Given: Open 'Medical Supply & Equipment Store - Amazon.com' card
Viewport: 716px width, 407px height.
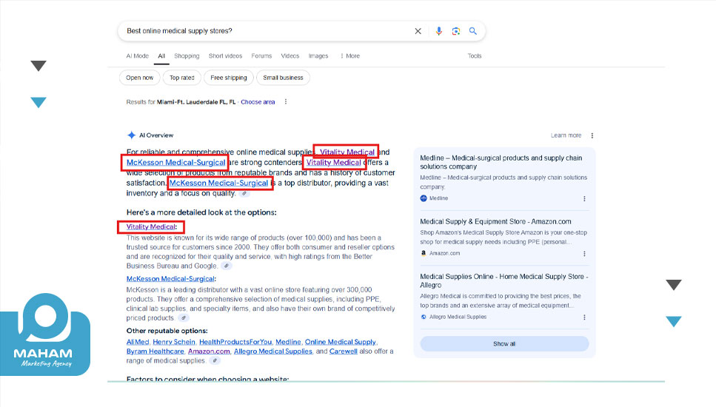Looking at the screenshot, I should point(495,221).
